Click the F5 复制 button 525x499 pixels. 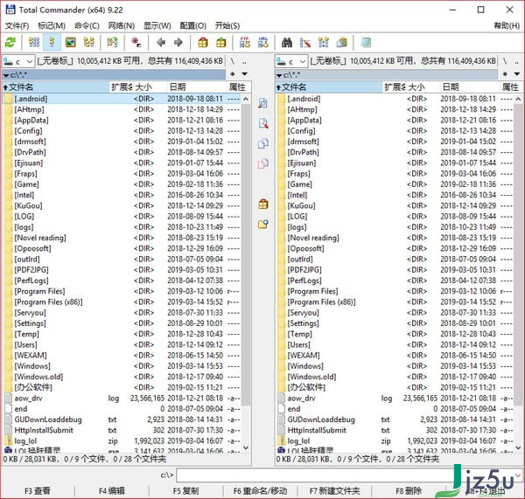click(x=185, y=491)
